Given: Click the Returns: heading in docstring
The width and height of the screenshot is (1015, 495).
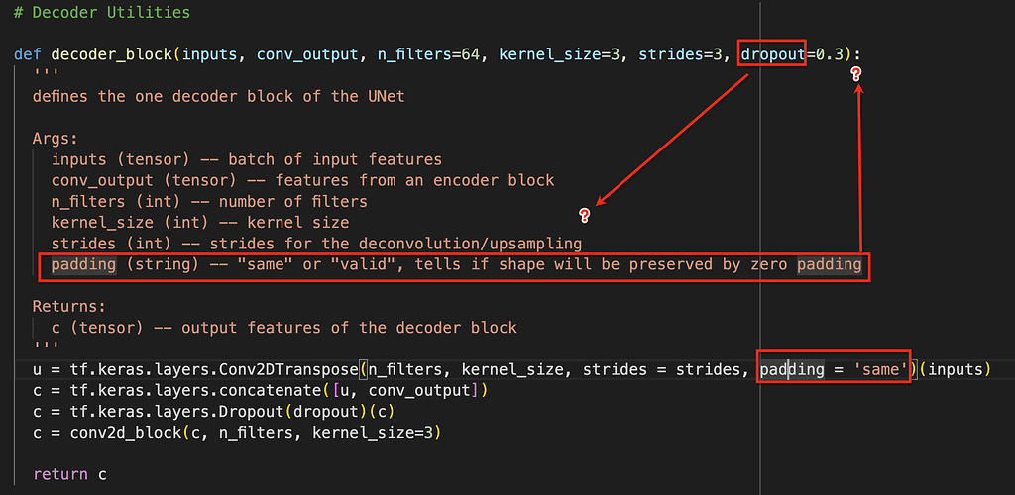Looking at the screenshot, I should pyautogui.click(x=68, y=307).
